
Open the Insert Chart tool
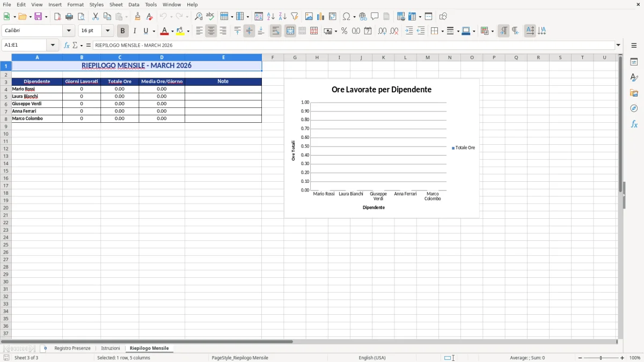[320, 16]
